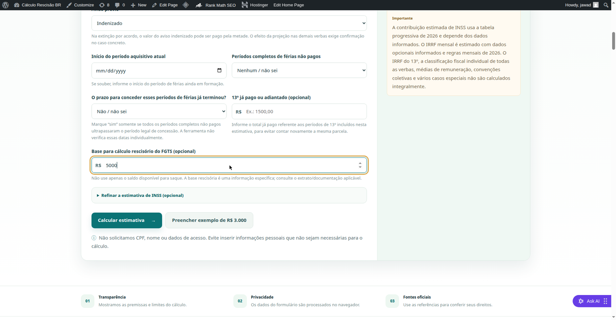Open the Cálculo Rescisão BR site menu
The width and height of the screenshot is (616, 320).
pos(37,5)
